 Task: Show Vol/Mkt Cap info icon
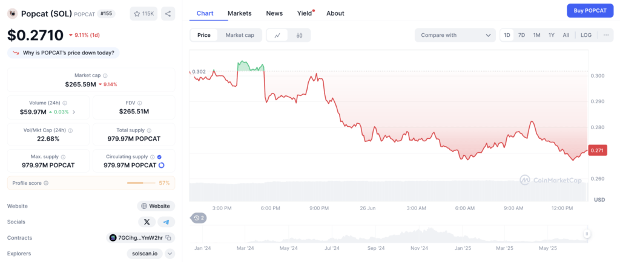click(x=70, y=130)
